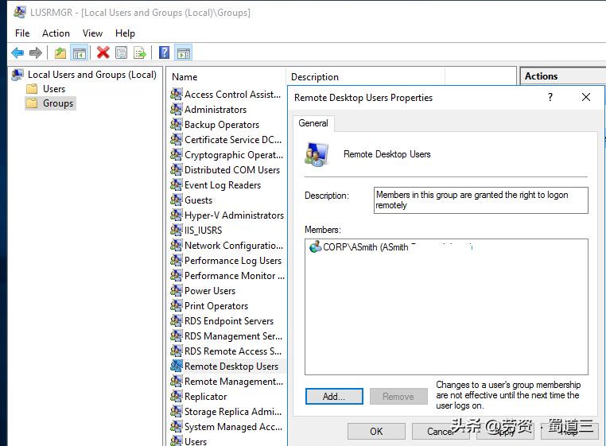Toggle Show/Hide Action Pane toolbar icon
606x446 pixels.
[184, 53]
